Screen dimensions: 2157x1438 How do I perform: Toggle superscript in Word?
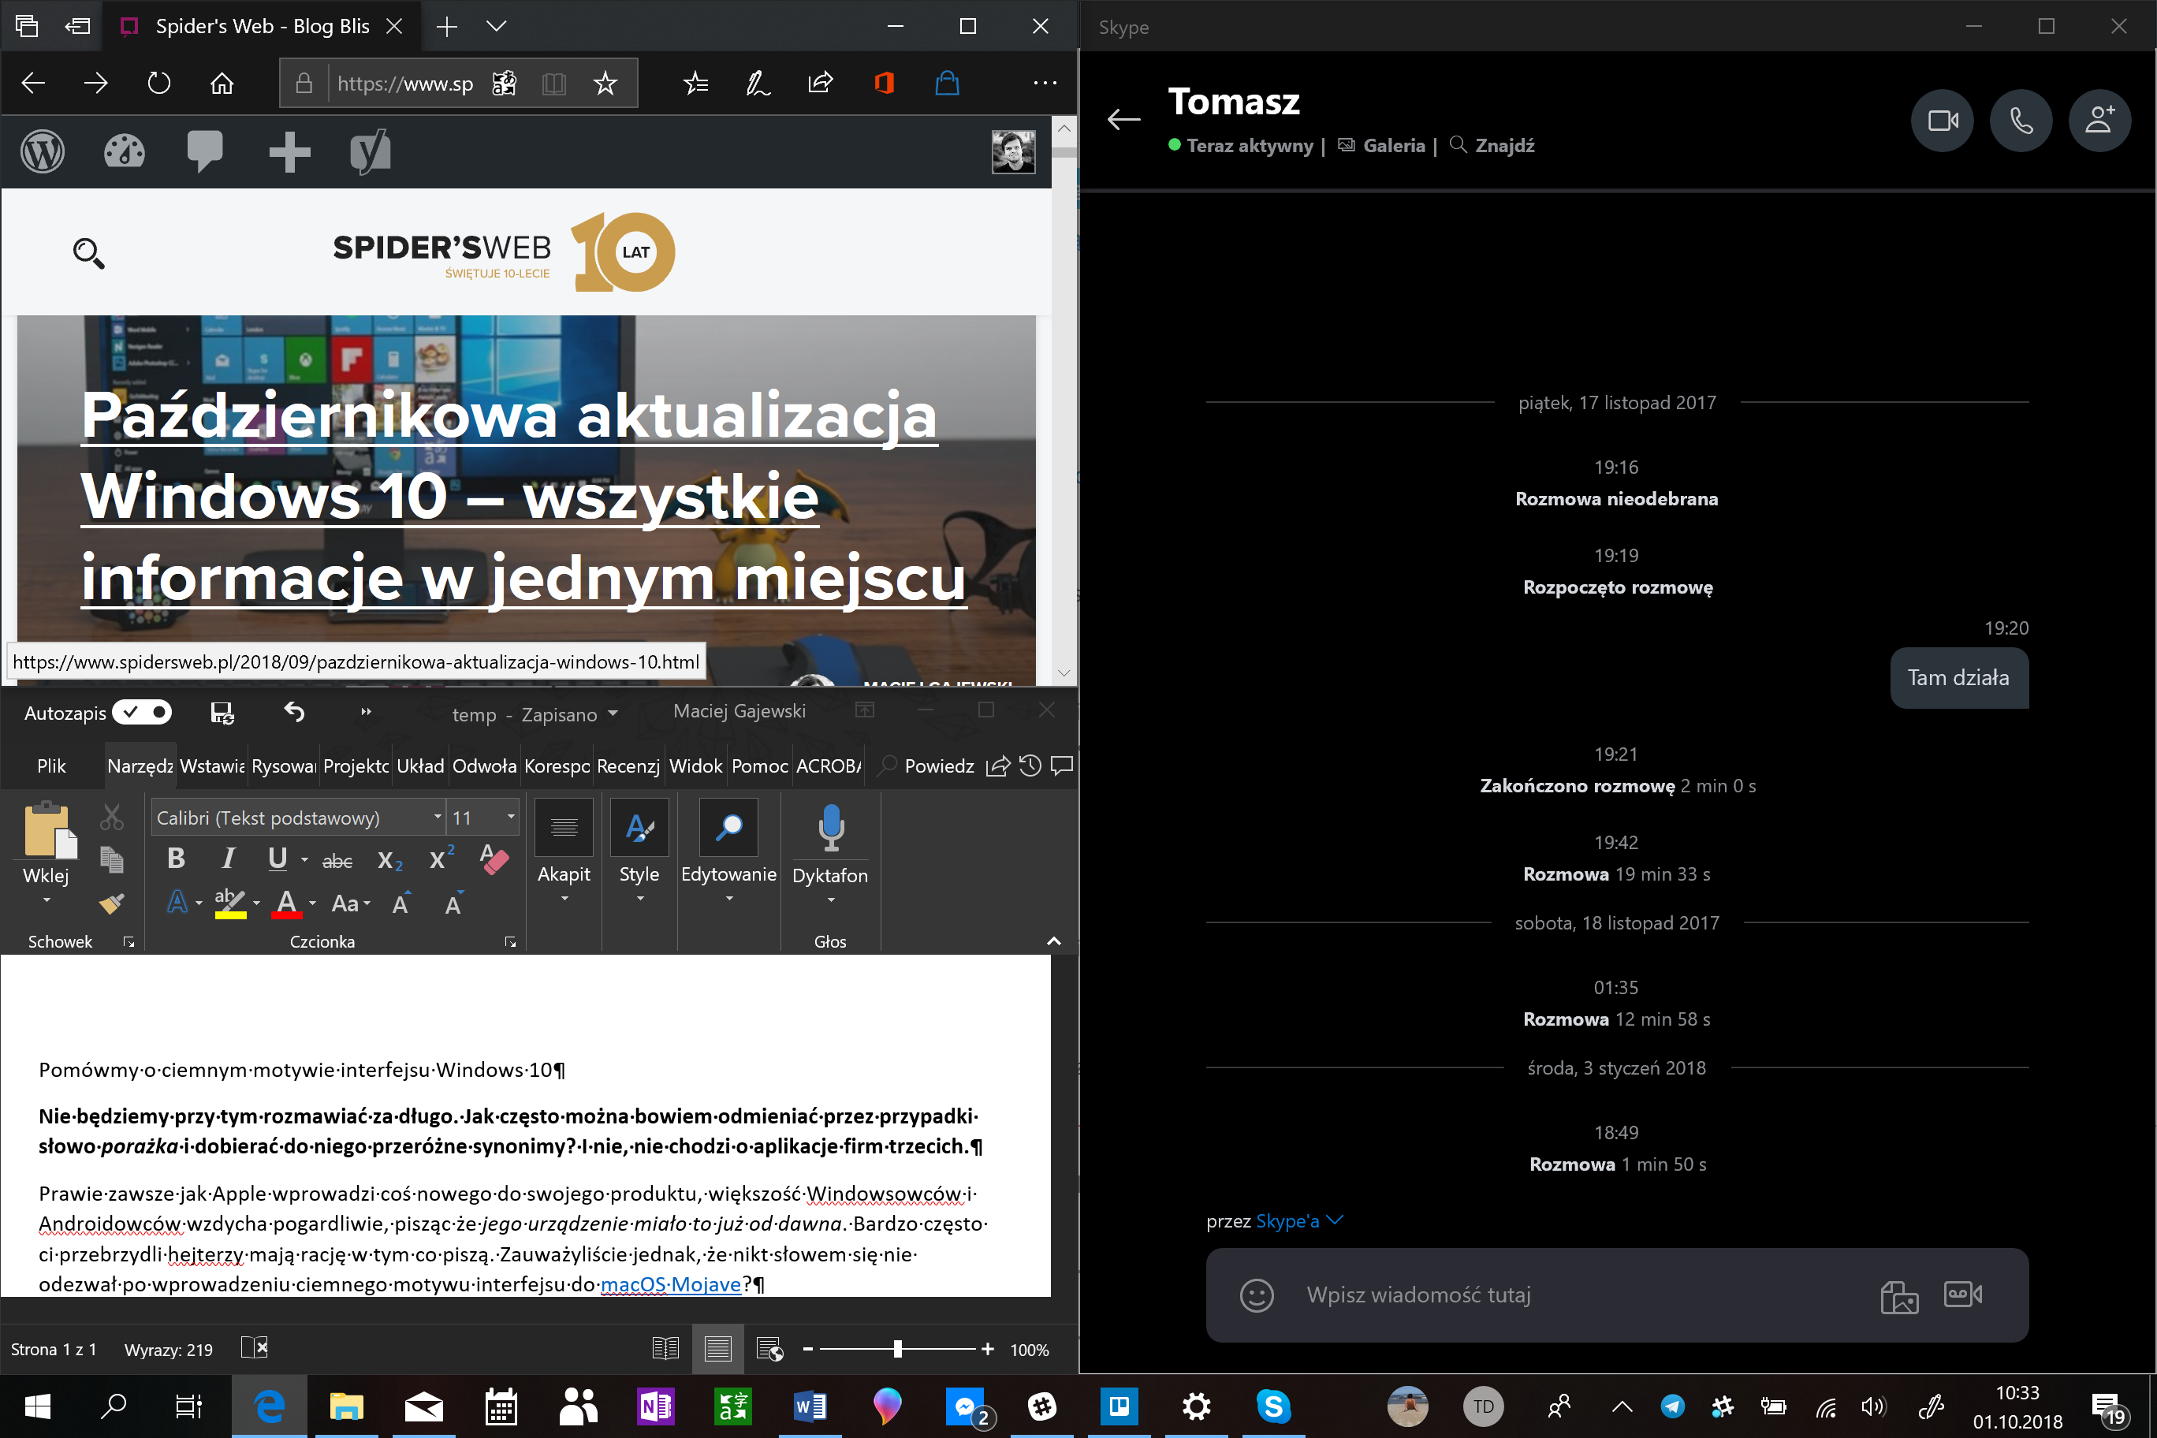tap(441, 859)
